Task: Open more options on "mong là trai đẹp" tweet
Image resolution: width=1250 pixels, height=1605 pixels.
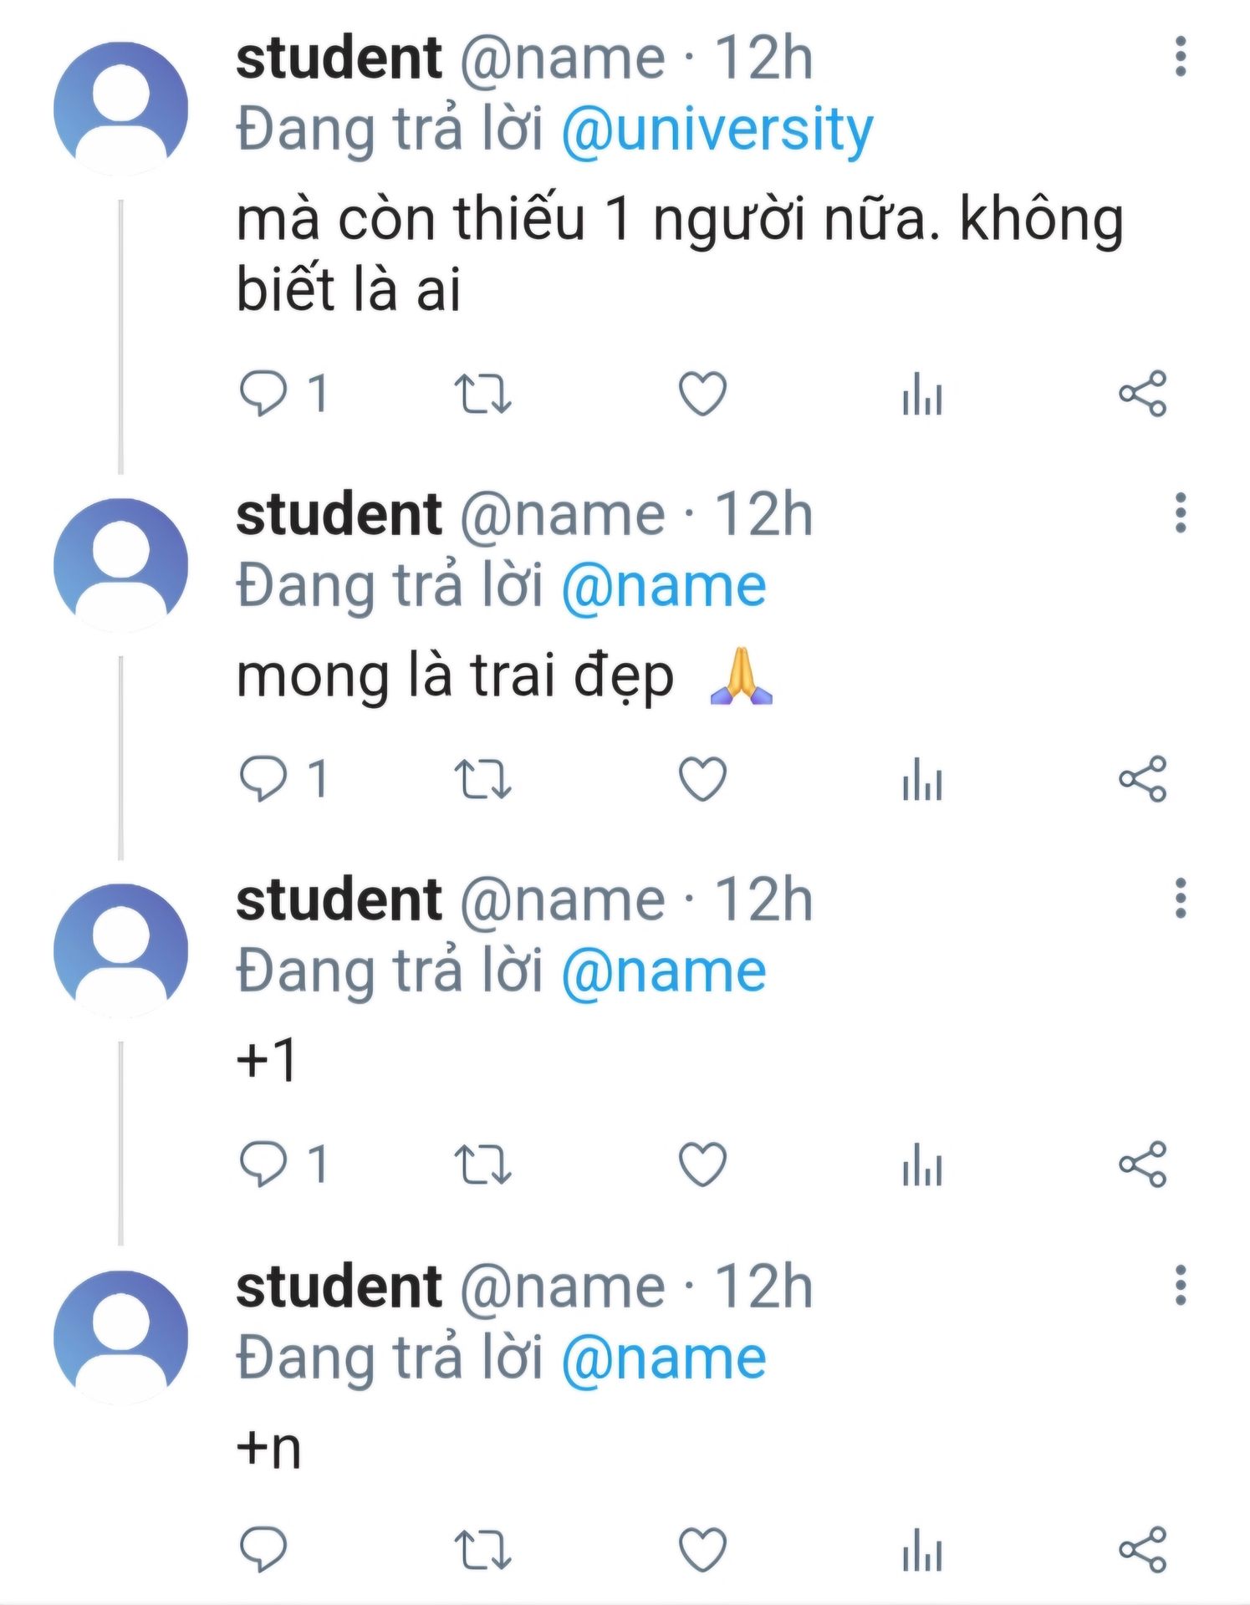Action: (1181, 513)
